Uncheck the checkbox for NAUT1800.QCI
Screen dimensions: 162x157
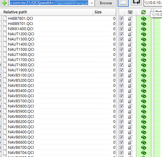(x=121, y=65)
